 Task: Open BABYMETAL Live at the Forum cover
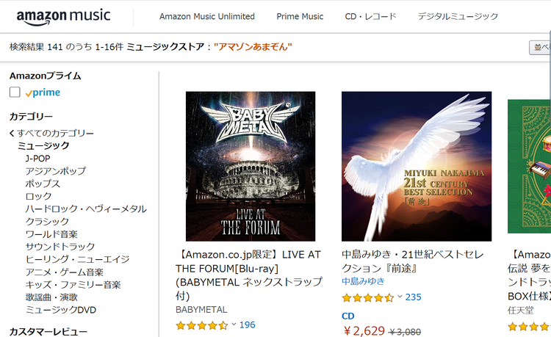251,167
